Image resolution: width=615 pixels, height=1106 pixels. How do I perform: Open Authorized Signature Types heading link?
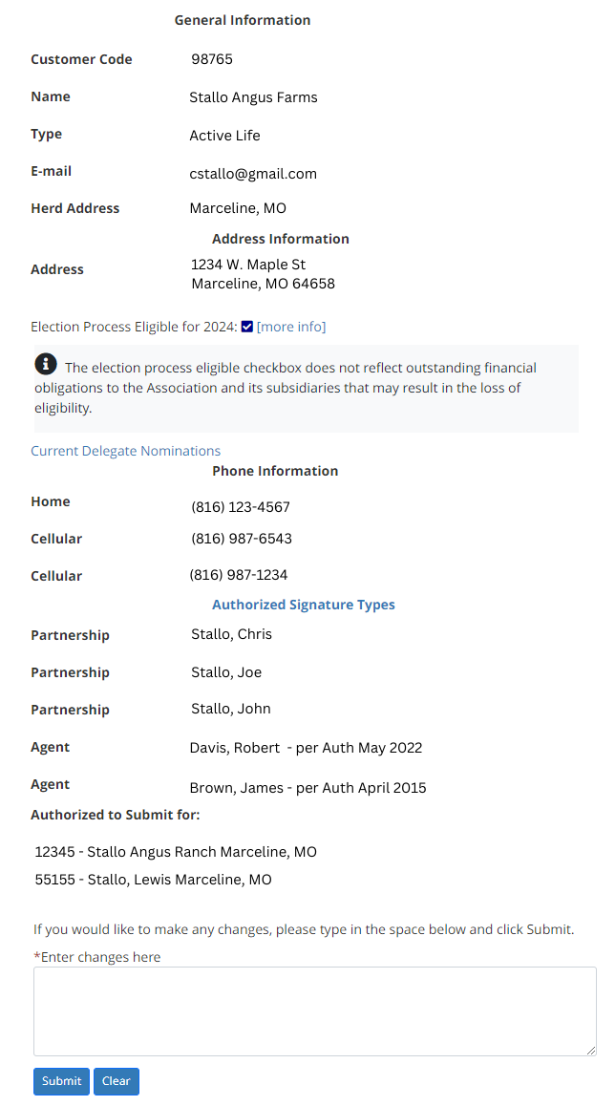click(304, 605)
